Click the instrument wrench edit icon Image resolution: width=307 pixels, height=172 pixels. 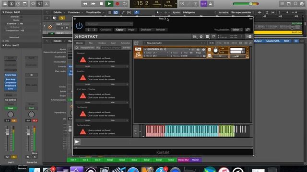click(138, 49)
